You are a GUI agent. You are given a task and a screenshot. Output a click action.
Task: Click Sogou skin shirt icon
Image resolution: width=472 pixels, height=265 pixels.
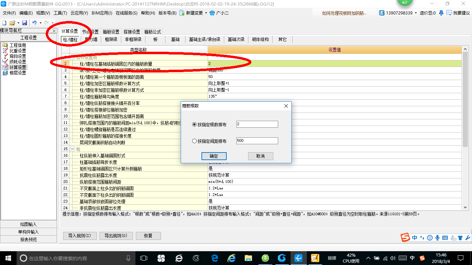point(460,238)
